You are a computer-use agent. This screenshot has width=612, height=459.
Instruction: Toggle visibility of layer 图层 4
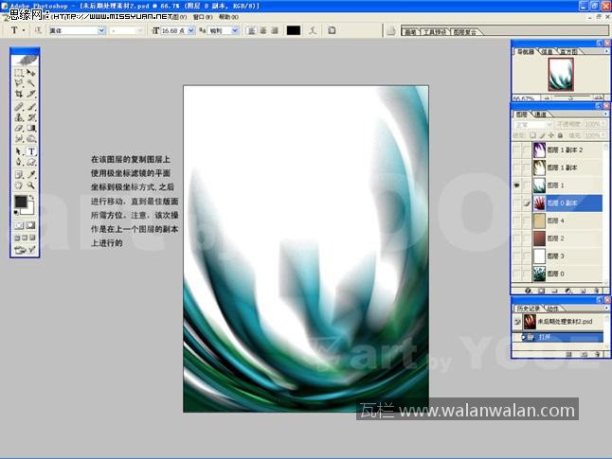pyautogui.click(x=516, y=221)
